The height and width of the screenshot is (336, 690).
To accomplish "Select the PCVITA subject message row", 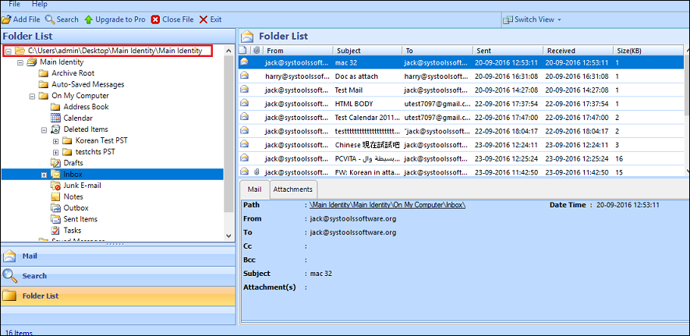I will click(462, 158).
